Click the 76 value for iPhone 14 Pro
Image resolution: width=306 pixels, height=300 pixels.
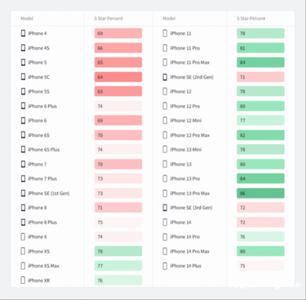tap(243, 237)
